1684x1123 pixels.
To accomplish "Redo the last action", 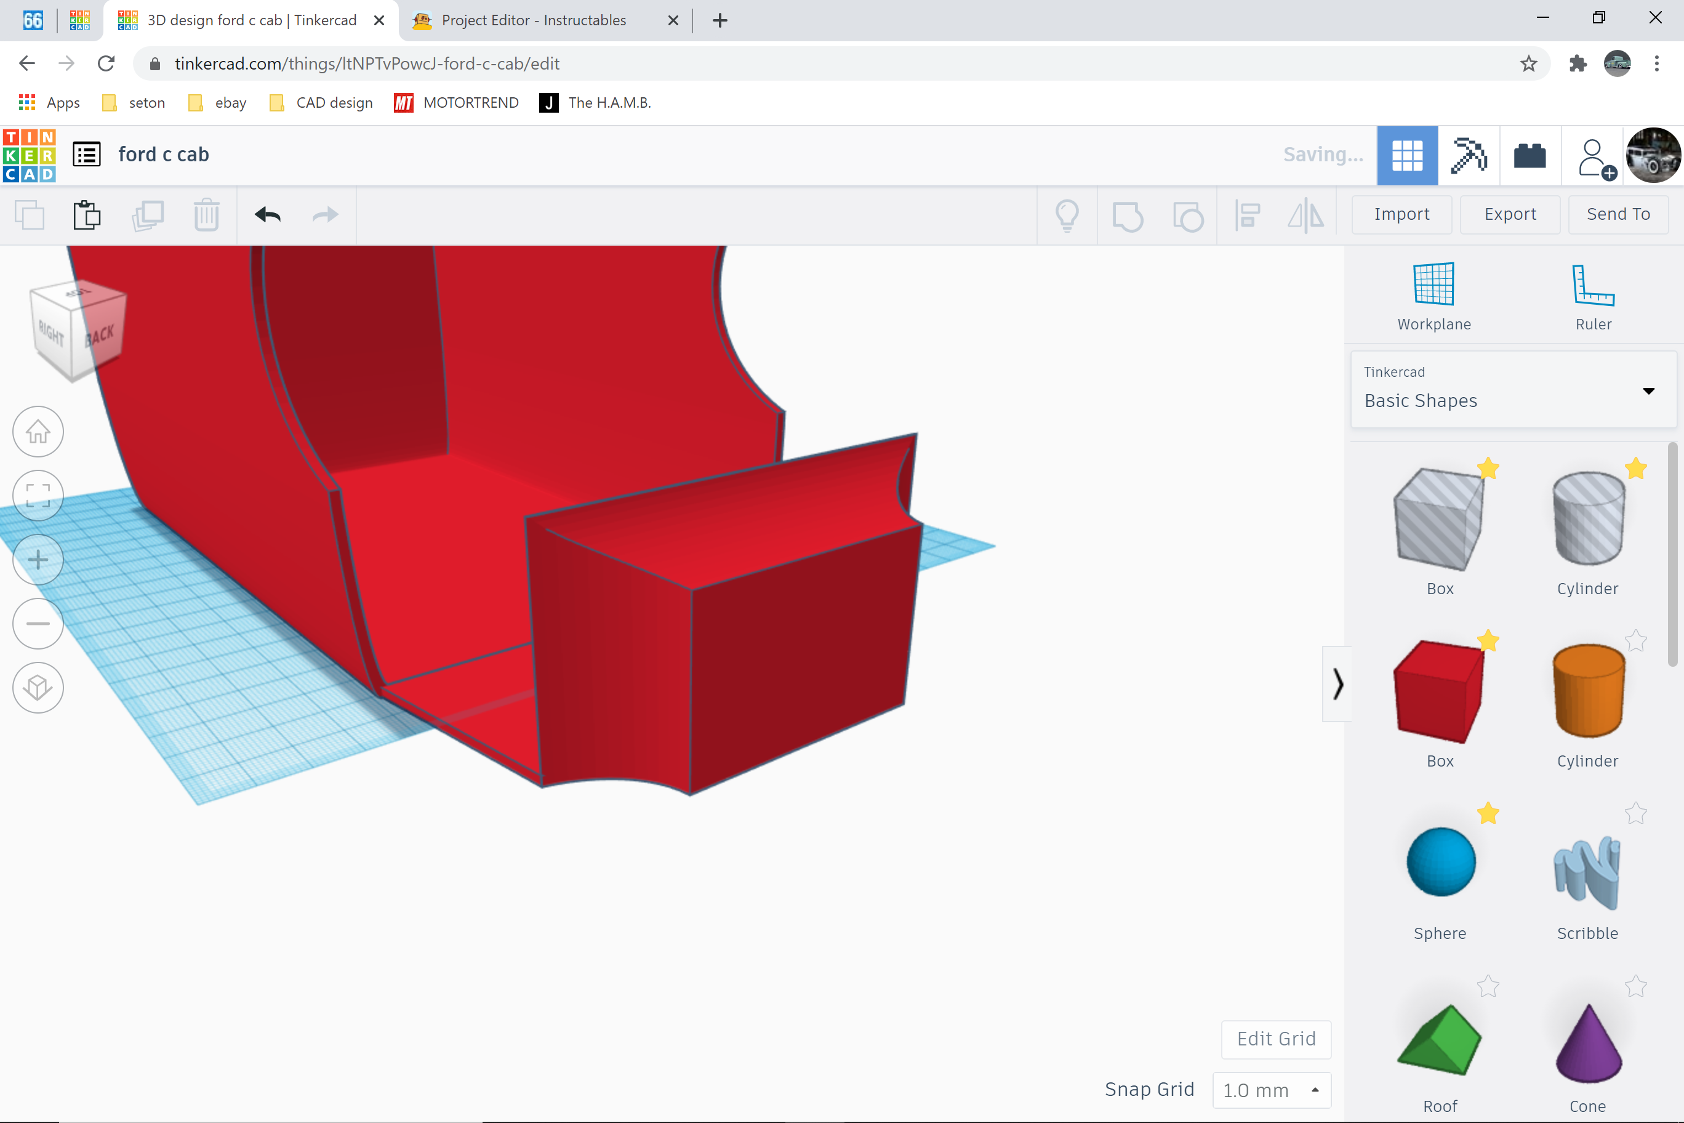I will point(326,214).
